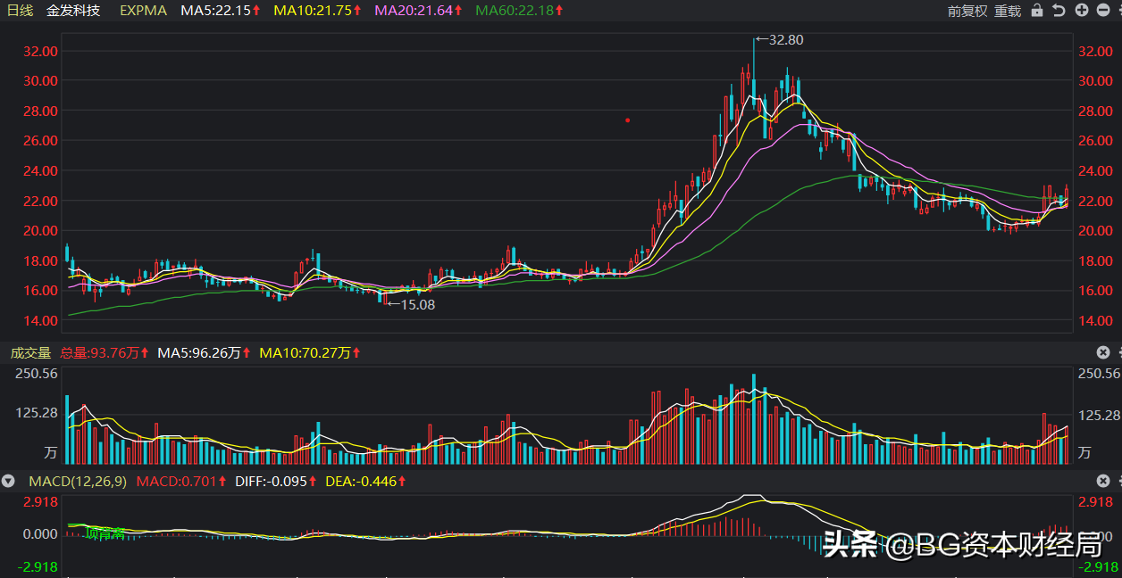Click the MACD(12,26,9) parameter label
Viewport: 1122px width, 578px height.
pyautogui.click(x=79, y=481)
